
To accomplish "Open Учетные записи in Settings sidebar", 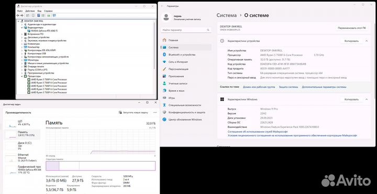I will 178,83.
